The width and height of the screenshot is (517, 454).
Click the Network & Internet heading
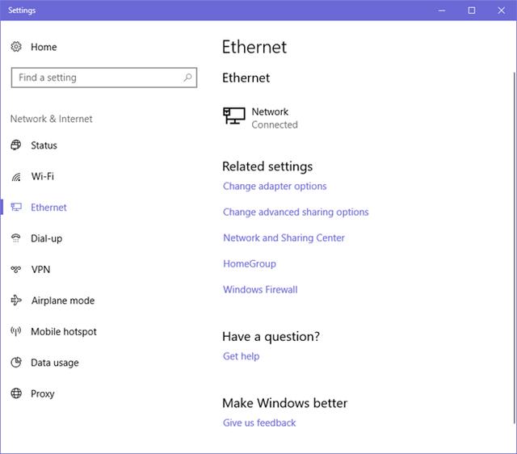[x=52, y=119]
